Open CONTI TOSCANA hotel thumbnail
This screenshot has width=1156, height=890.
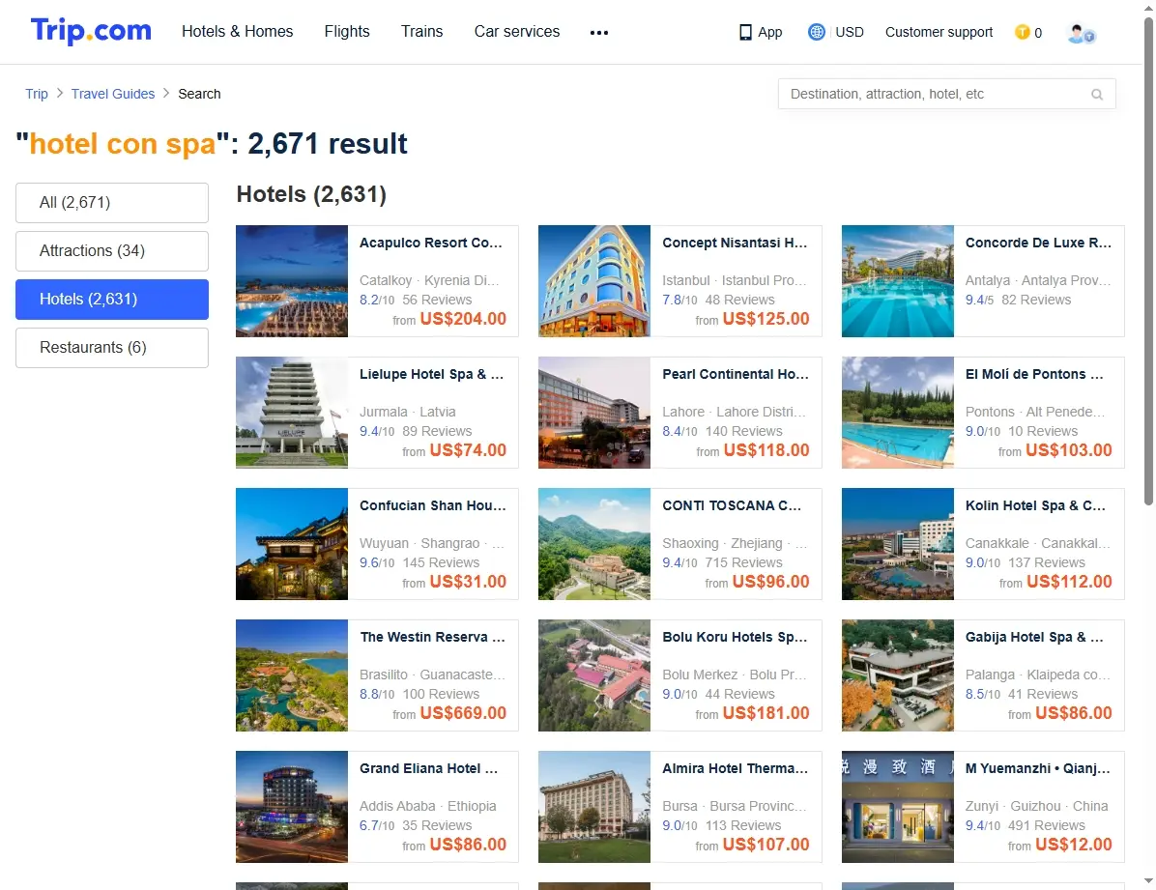[594, 543]
